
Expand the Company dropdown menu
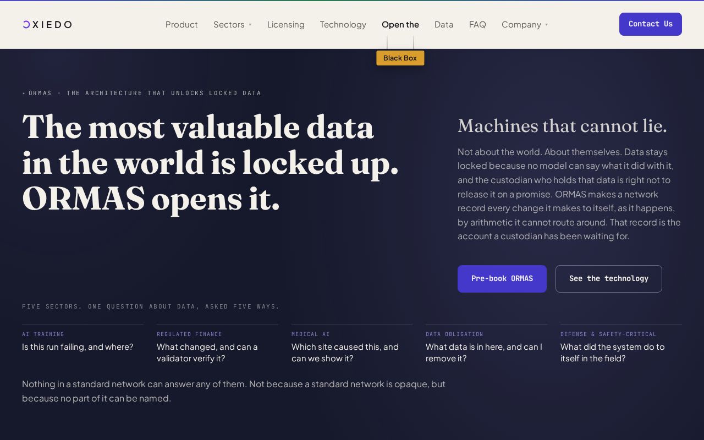click(x=525, y=24)
